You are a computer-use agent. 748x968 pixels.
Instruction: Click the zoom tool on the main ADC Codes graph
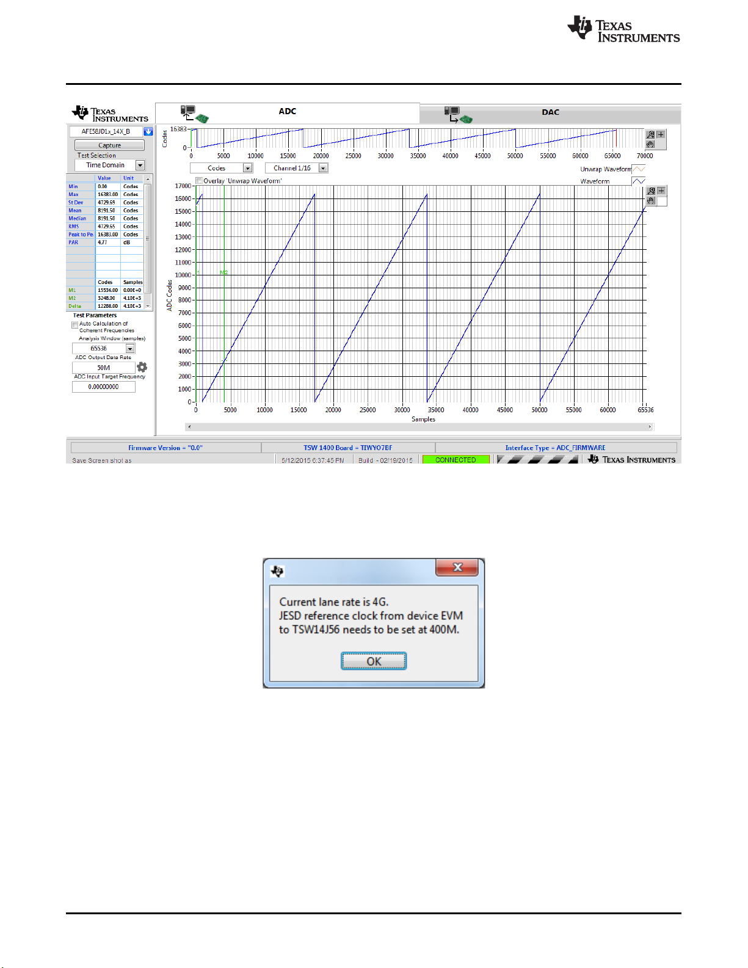tap(652, 191)
